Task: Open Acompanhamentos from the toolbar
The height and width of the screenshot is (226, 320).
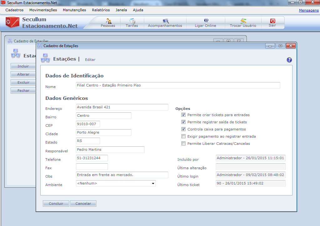Action: pos(165,21)
